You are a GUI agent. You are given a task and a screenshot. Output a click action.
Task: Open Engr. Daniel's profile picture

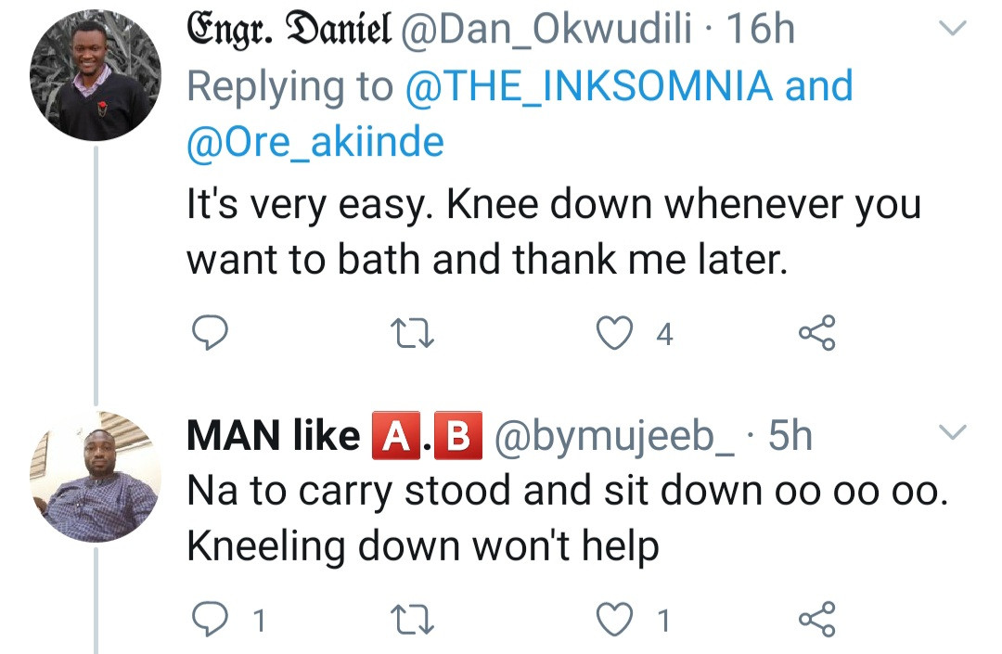96,76
